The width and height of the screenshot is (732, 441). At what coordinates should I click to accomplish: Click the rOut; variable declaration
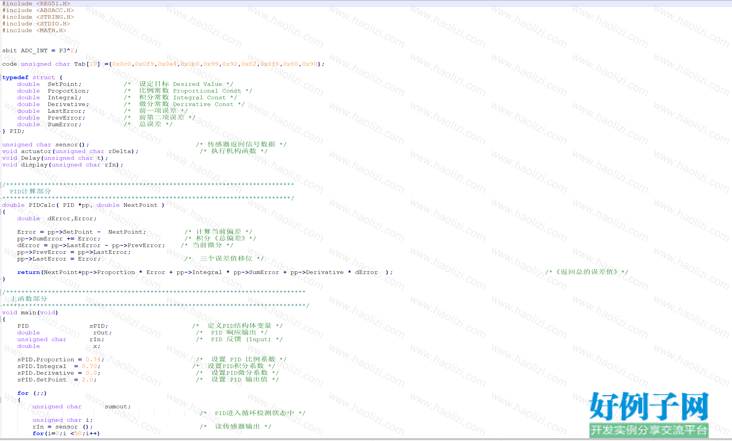(103, 333)
